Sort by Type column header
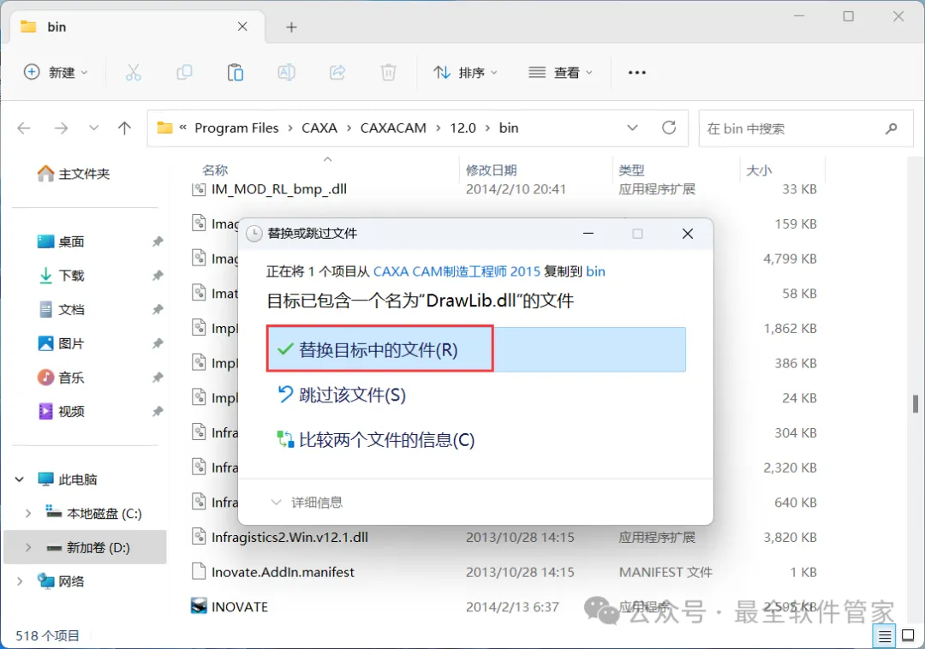The image size is (925, 649). pos(631,170)
